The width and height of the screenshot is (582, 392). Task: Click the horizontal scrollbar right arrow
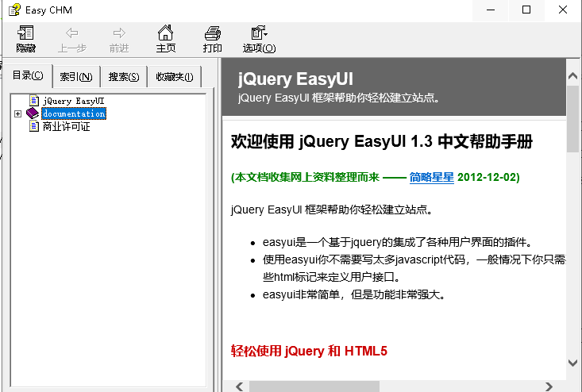(549, 386)
